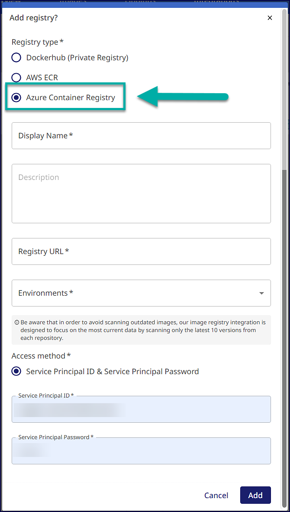Expand the Environments dropdown arrow
Viewport: 290px width, 512px height.
(x=261, y=293)
